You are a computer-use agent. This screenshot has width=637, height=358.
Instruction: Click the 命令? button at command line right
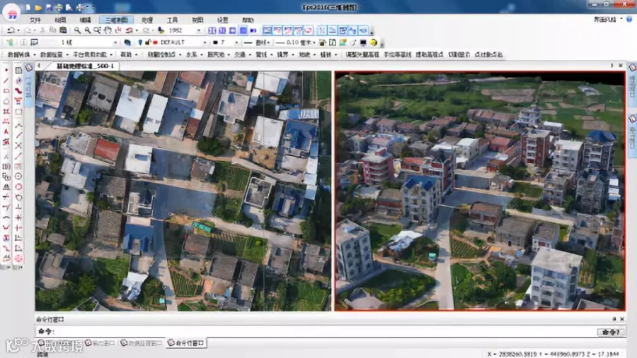click(x=611, y=331)
